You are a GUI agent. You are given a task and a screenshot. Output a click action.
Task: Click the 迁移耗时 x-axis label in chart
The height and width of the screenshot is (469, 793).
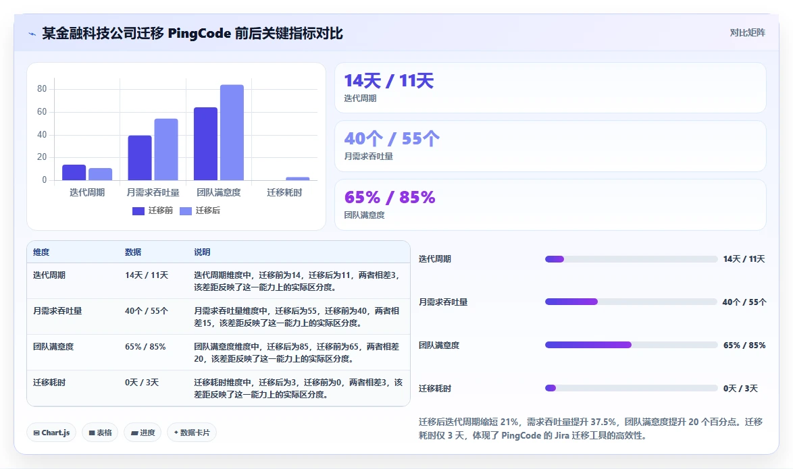[x=284, y=192]
